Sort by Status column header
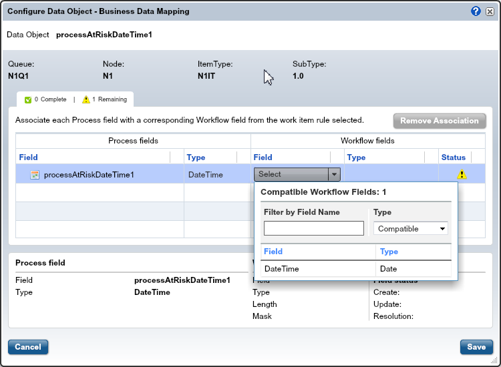Viewport: 501px width, 367px height. 454,157
